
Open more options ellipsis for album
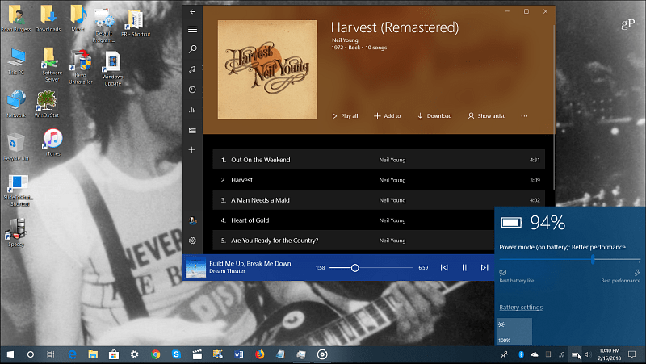(x=524, y=116)
